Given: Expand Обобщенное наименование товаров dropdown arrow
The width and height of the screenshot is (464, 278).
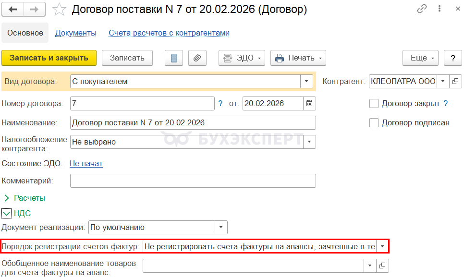Looking at the screenshot, I should click(x=370, y=266).
